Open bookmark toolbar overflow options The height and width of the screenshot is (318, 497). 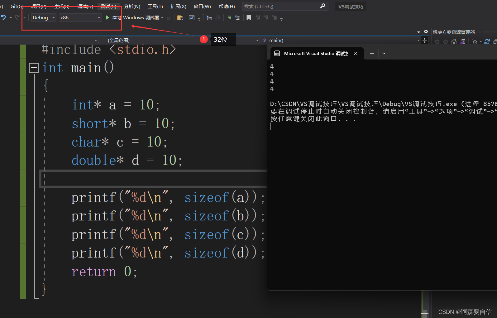[x=281, y=19]
